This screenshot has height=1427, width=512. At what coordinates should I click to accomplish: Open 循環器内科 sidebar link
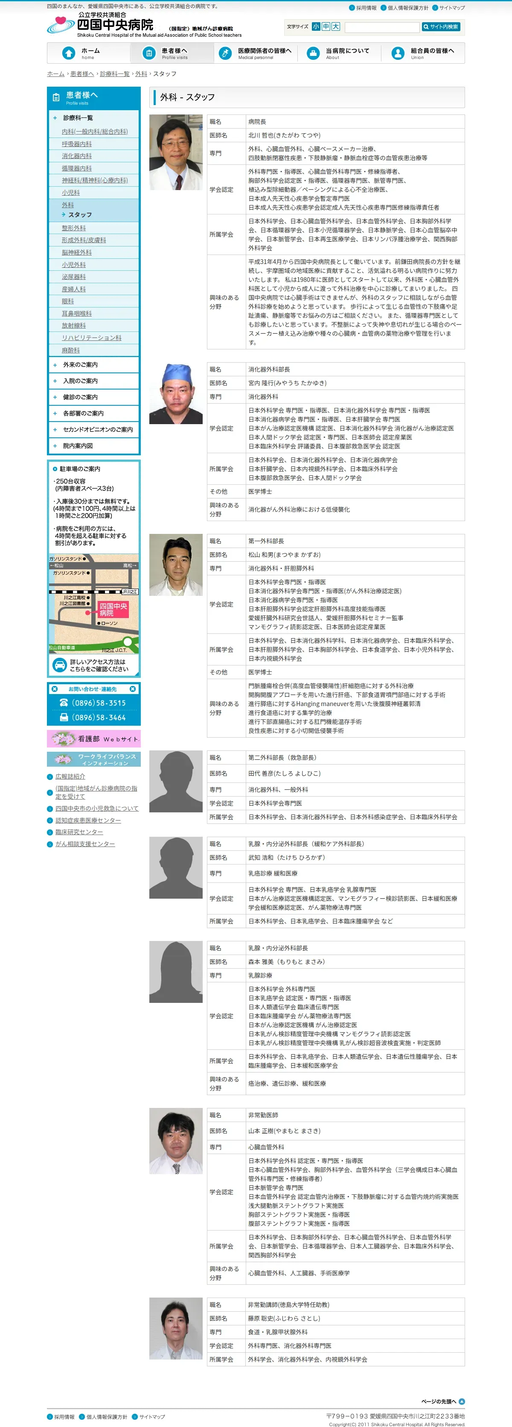click(77, 168)
